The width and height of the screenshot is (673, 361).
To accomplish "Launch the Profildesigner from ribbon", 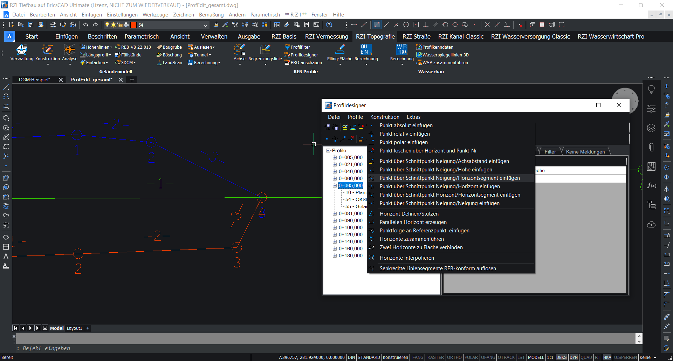I will 301,55.
